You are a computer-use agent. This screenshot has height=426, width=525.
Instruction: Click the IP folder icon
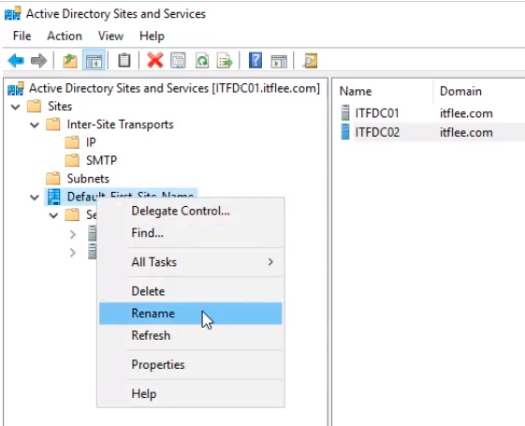pyautogui.click(x=72, y=142)
